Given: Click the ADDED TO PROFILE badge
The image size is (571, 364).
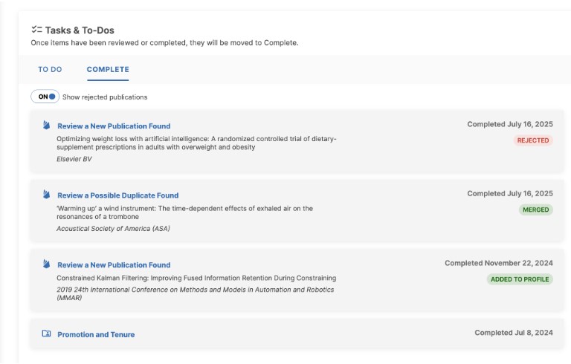Looking at the screenshot, I should pyautogui.click(x=520, y=279).
